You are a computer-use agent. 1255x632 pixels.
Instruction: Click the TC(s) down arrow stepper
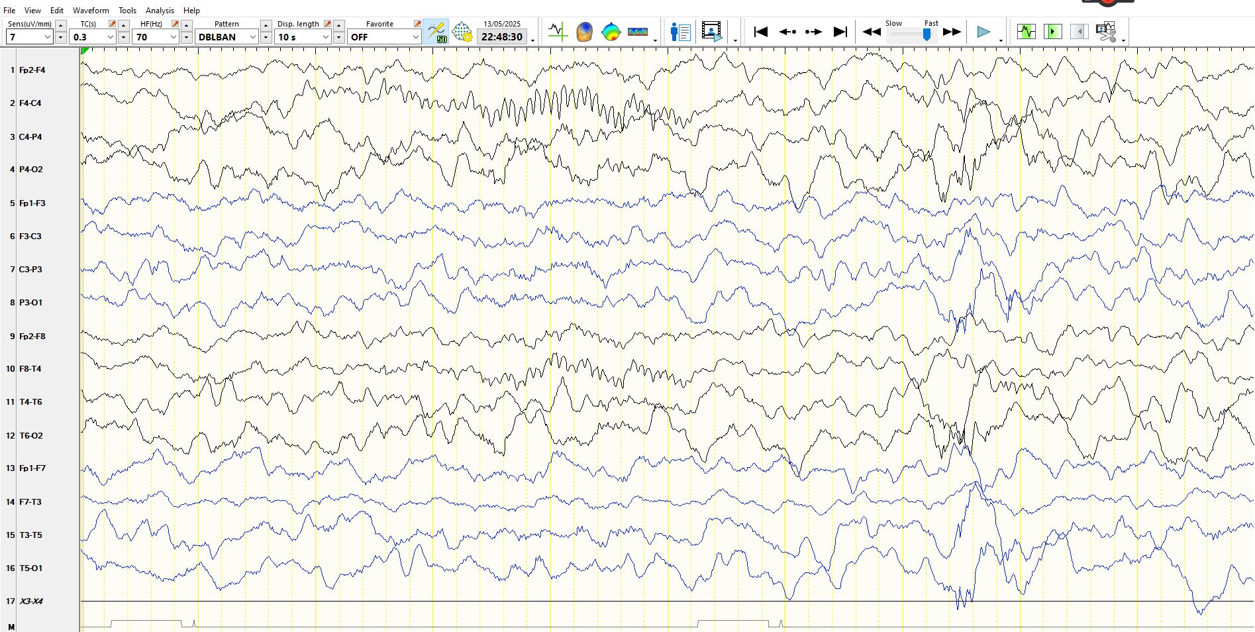[x=124, y=38]
